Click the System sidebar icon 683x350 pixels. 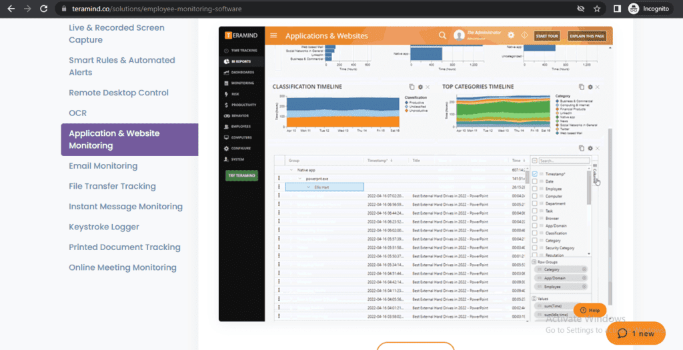coord(227,159)
